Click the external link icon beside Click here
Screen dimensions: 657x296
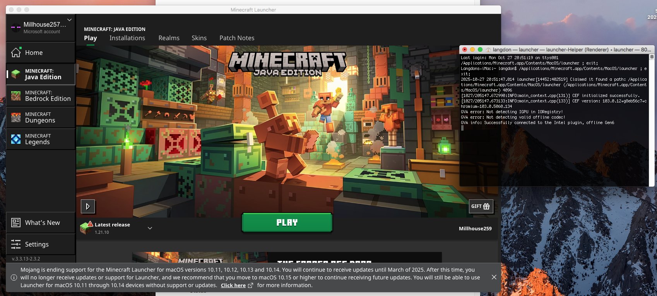250,285
